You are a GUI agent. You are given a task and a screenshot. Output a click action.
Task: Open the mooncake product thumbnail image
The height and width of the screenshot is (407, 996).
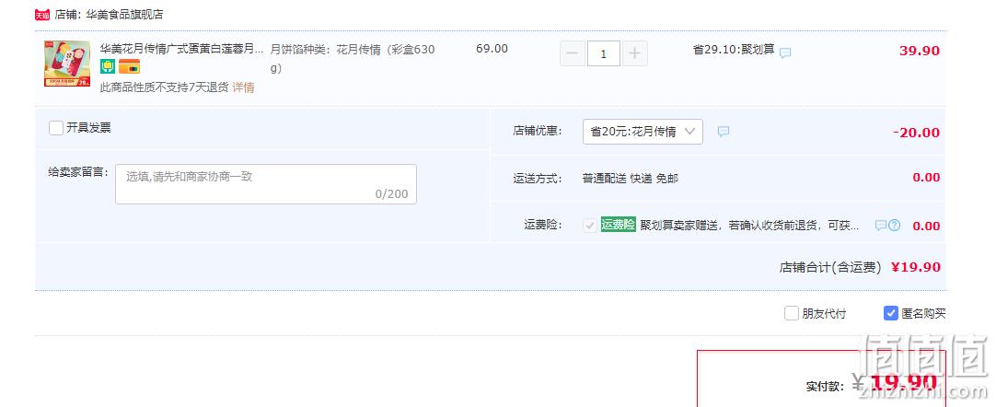coord(67,64)
